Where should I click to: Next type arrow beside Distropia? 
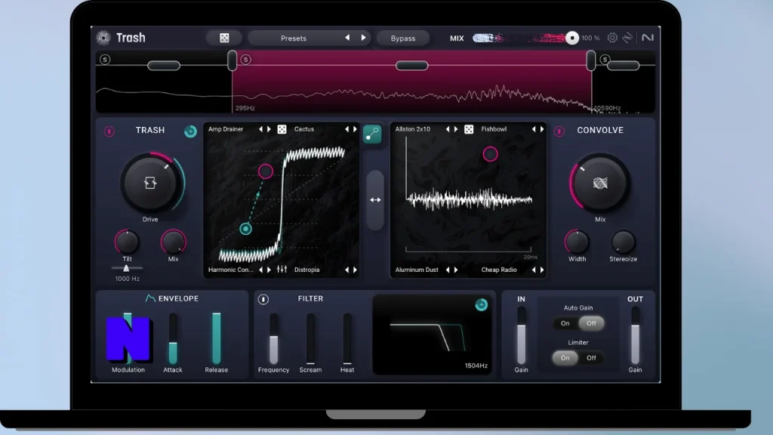click(355, 270)
